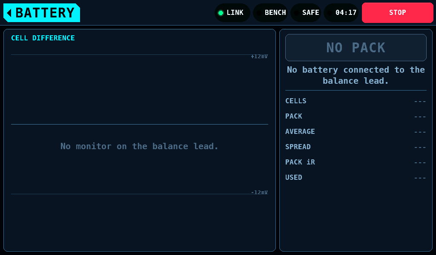436x255 pixels.
Task: Click the dashed value in the USED row
Action: tap(420, 178)
